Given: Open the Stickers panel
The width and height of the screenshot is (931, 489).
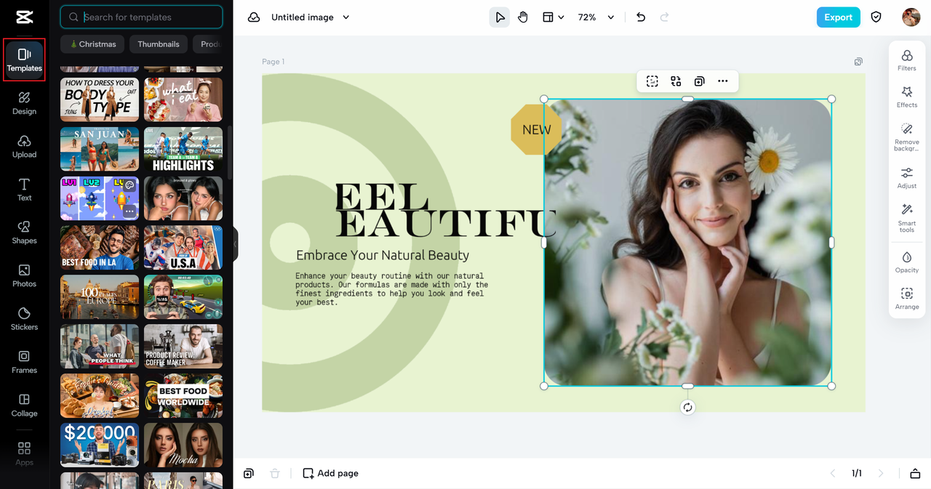Looking at the screenshot, I should click(24, 319).
